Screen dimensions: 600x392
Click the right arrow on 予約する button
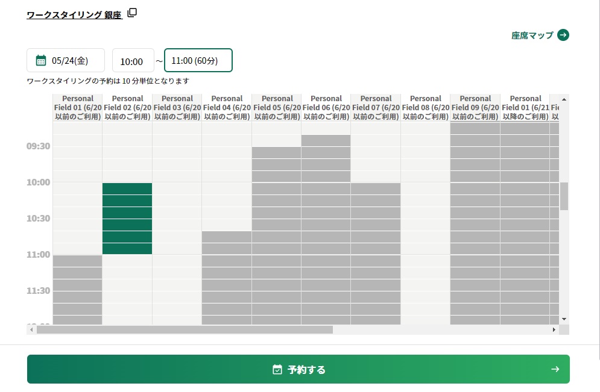(x=555, y=369)
